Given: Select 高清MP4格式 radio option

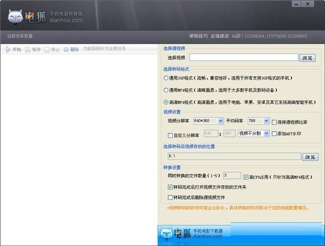Looking at the screenshot, I should coord(166,102).
